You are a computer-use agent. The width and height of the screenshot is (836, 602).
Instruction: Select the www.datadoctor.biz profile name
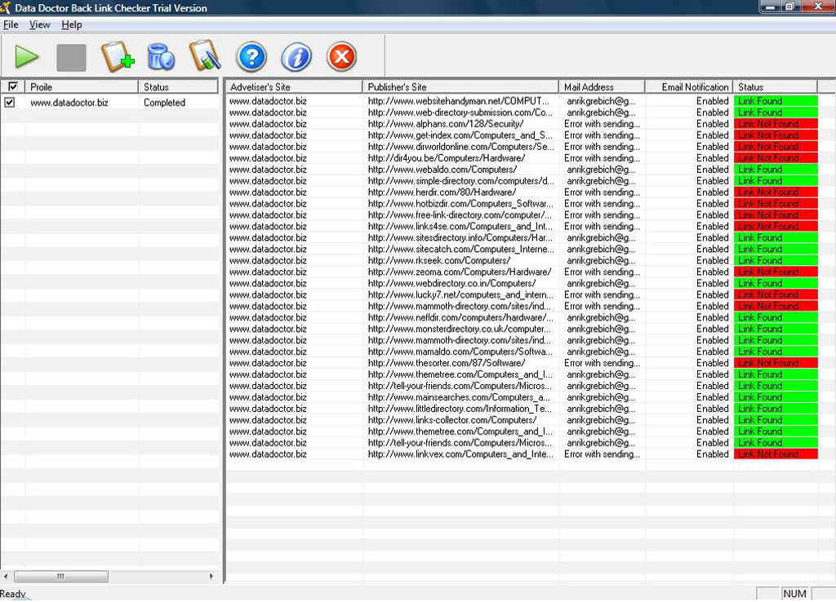[69, 102]
